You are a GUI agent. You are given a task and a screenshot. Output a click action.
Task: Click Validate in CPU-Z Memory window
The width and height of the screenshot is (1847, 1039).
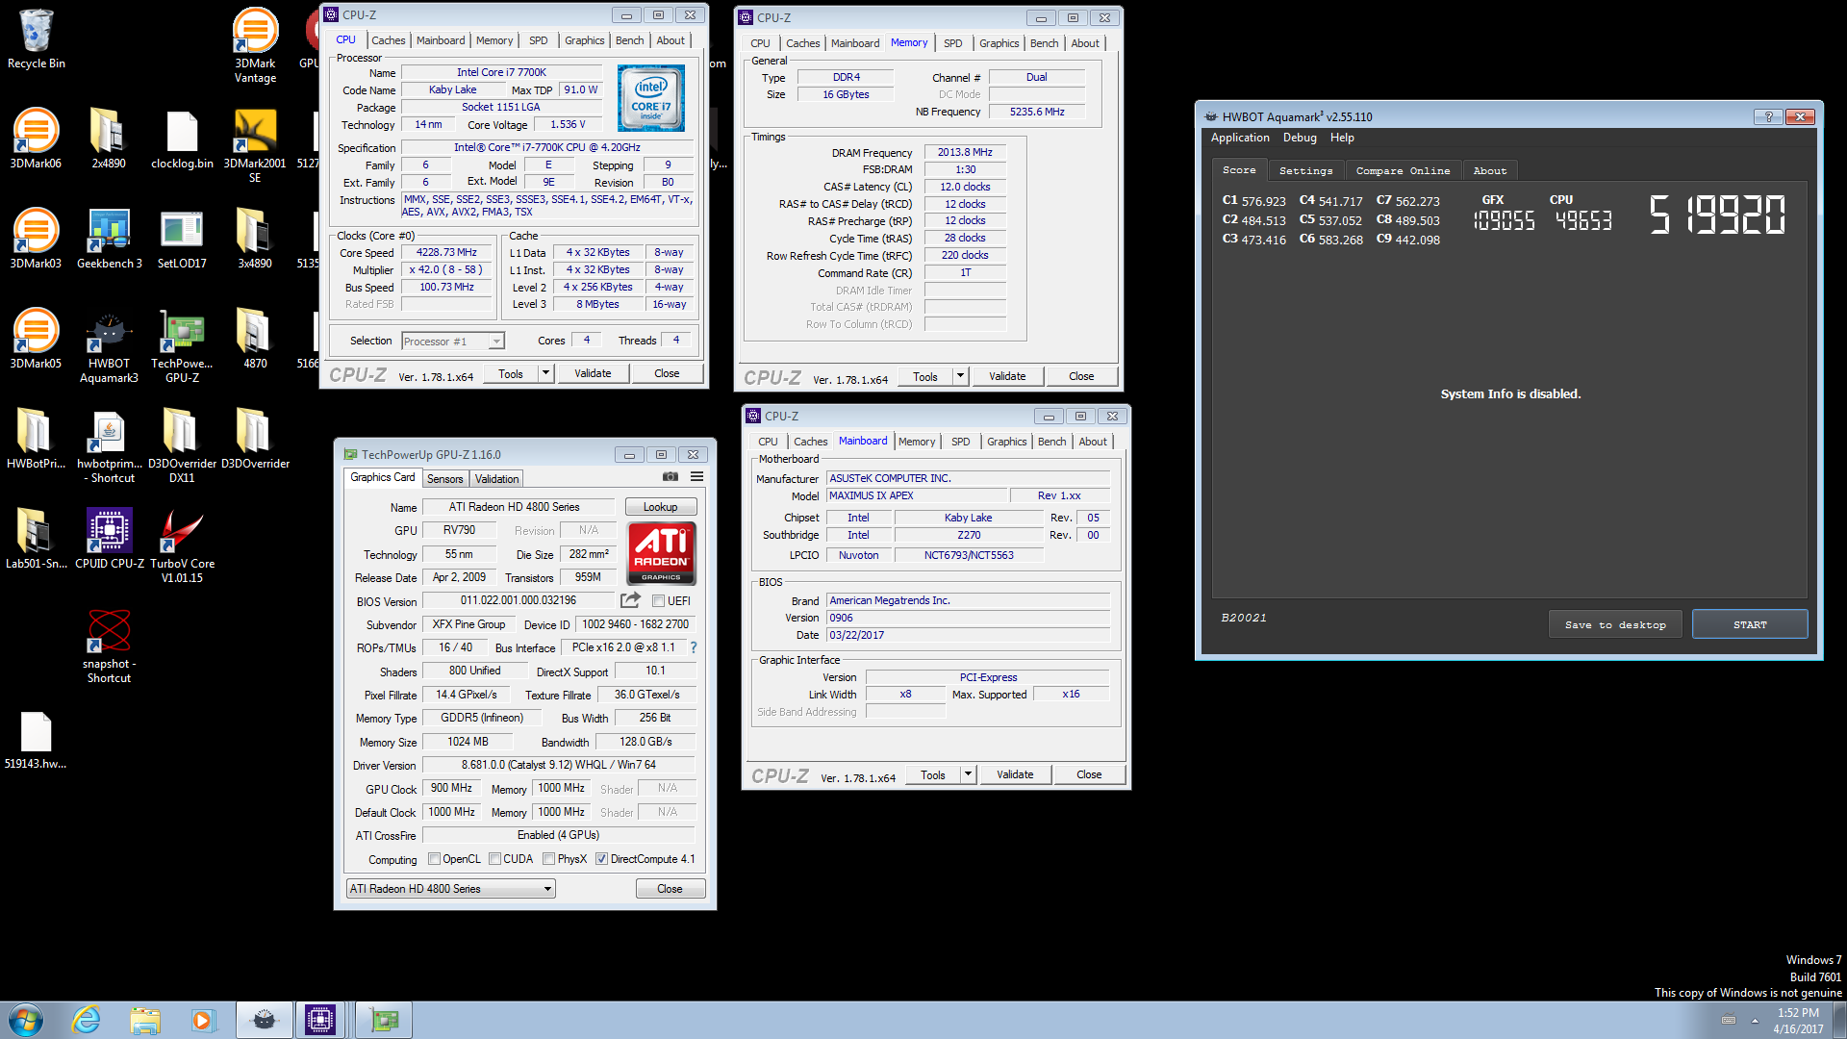(1007, 376)
